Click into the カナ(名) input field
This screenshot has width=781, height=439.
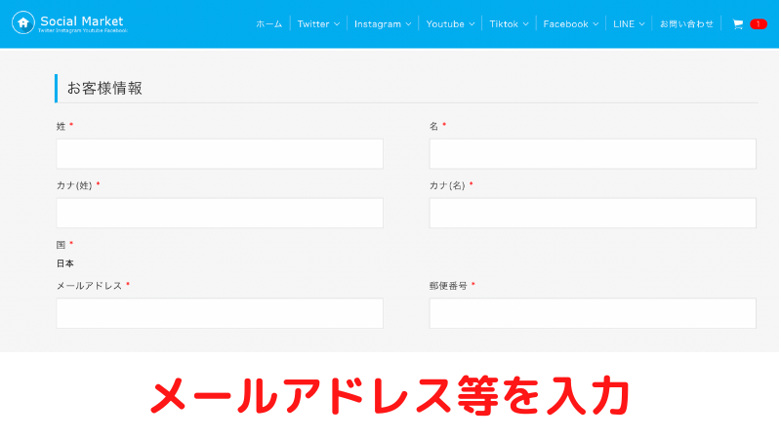pos(593,214)
